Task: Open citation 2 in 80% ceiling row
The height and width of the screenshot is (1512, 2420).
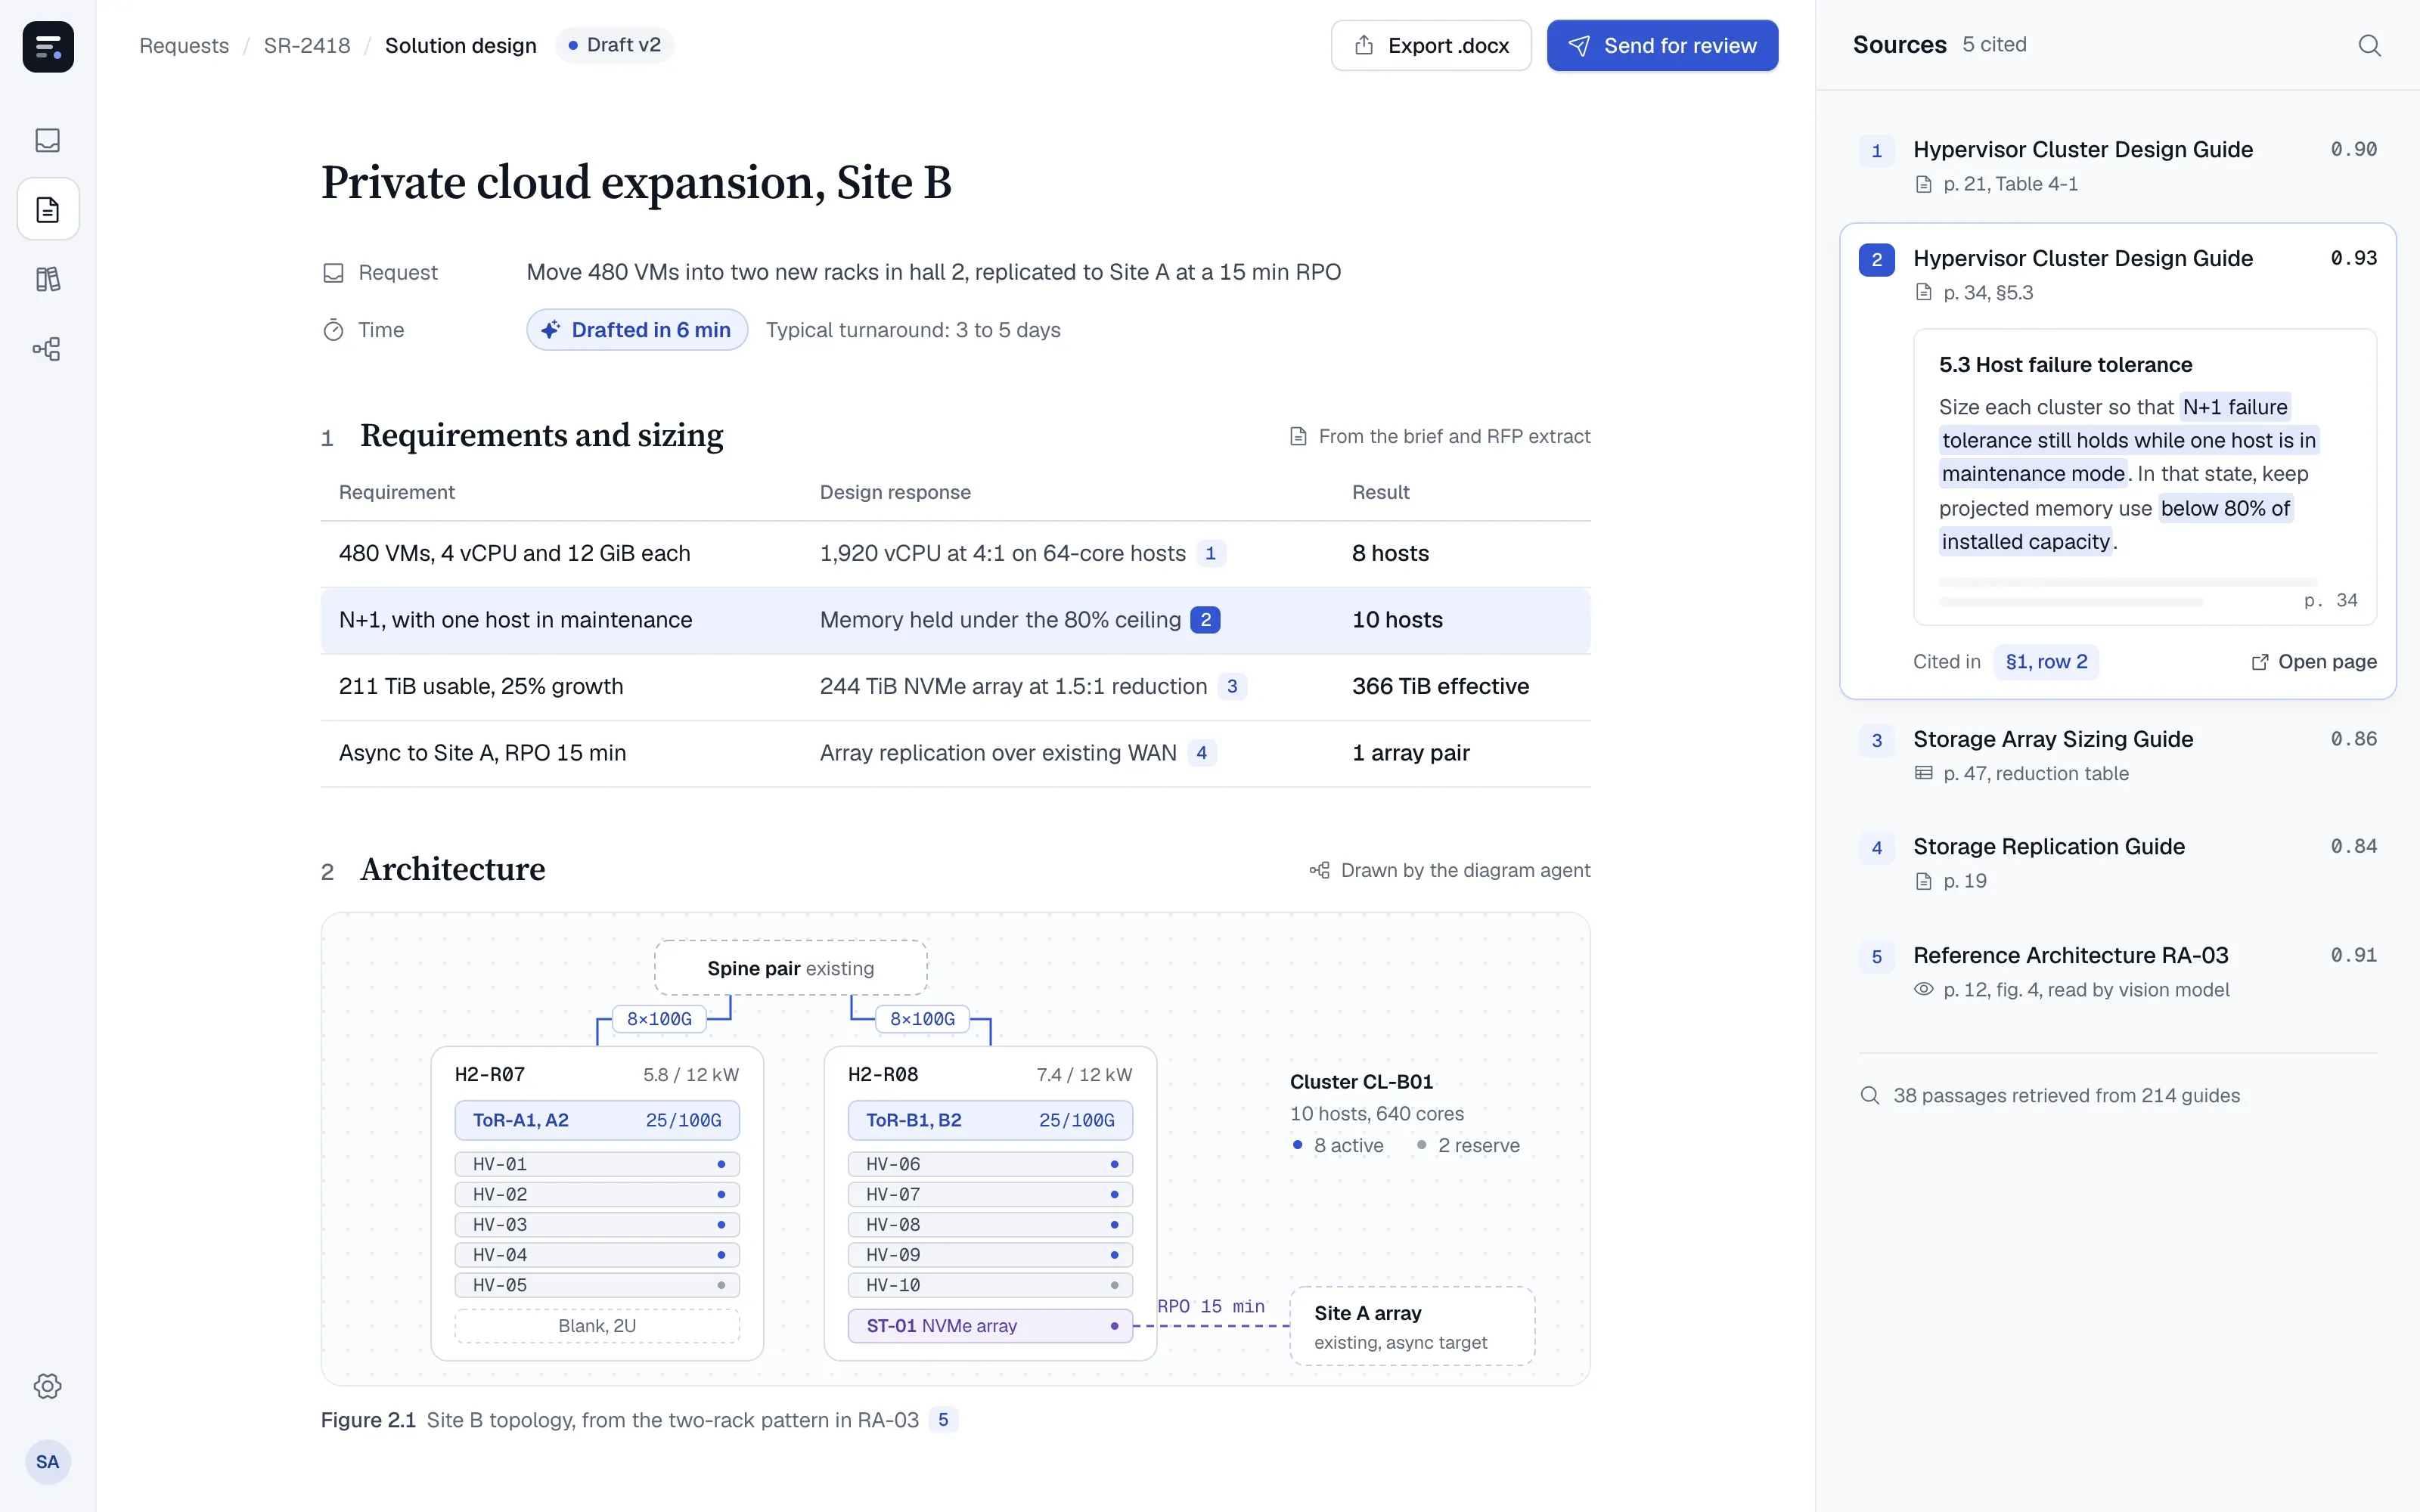Action: [1205, 620]
